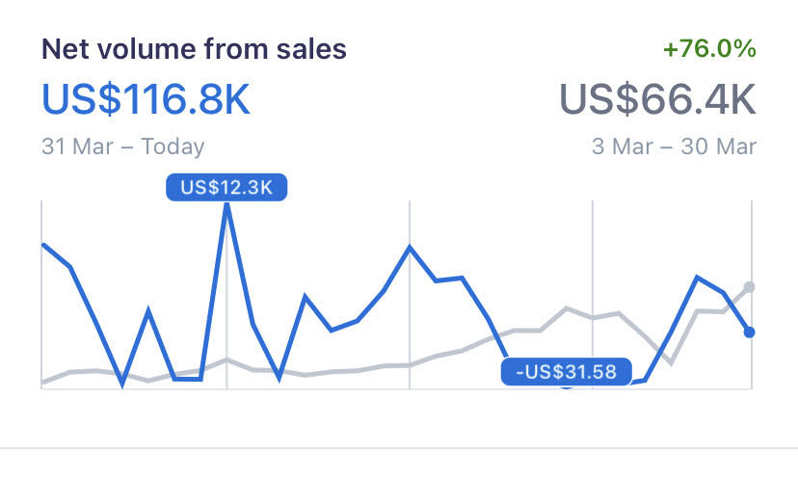The width and height of the screenshot is (798, 478).
Task: Click the blue endpoint dot on chart
Action: coord(750,332)
